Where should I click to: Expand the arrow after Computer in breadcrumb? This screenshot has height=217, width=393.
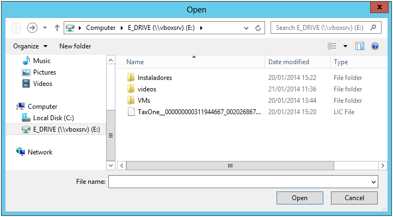(x=122, y=28)
